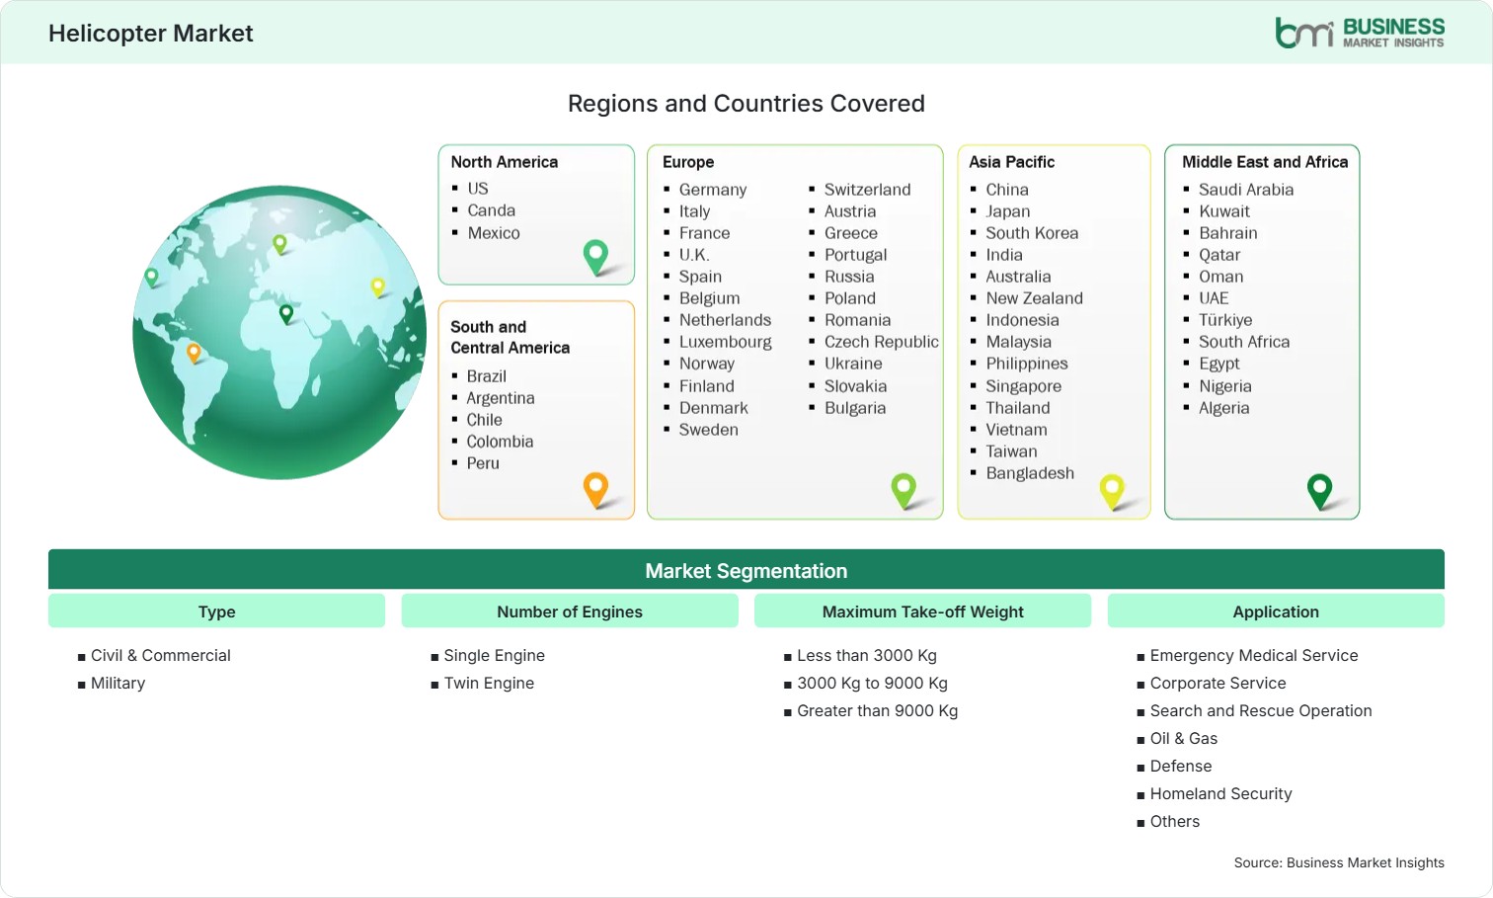The image size is (1493, 898).
Task: Click France in the Europe list
Action: tap(705, 233)
